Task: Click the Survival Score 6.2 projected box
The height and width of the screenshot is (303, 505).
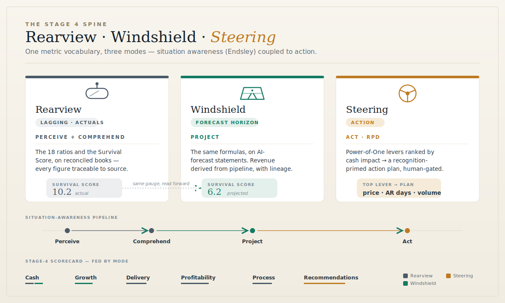Action: [x=239, y=188]
